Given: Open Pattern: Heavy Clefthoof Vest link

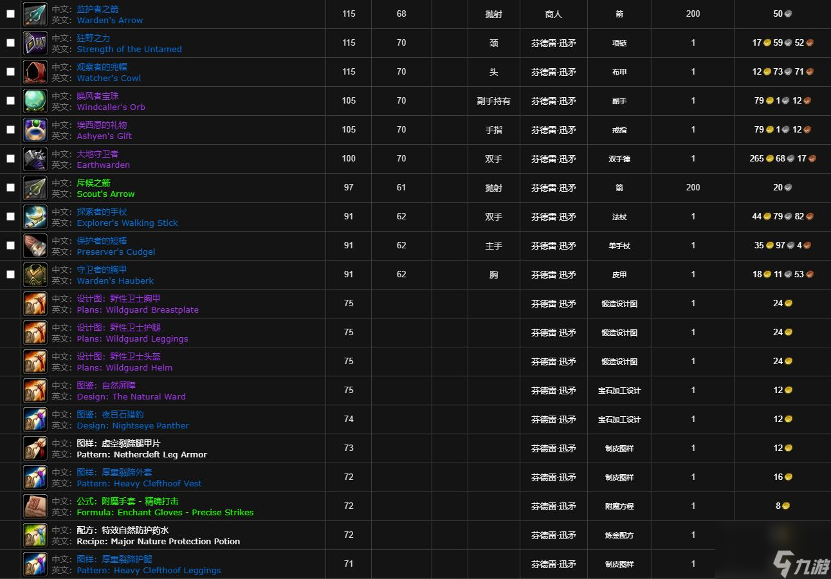Looking at the screenshot, I should [139, 483].
